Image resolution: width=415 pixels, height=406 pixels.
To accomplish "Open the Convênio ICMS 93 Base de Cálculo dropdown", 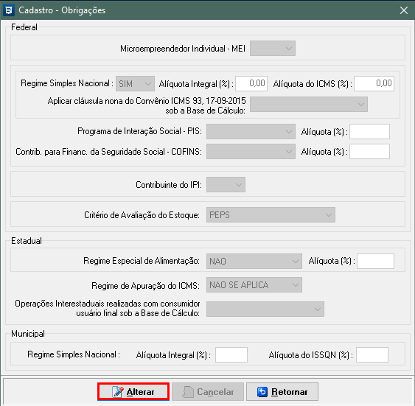I will point(309,104).
